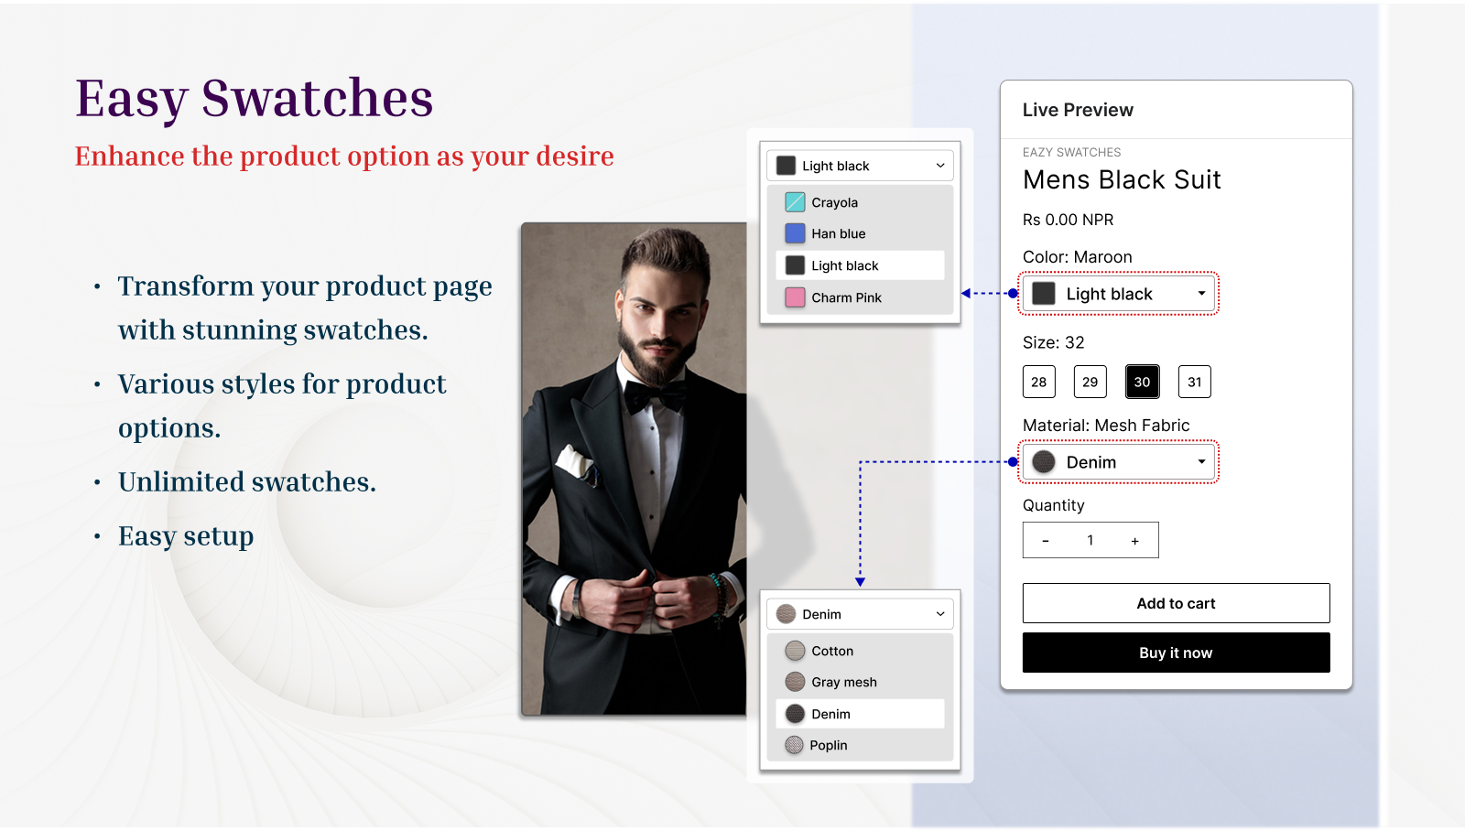The width and height of the screenshot is (1465, 831).
Task: Click the Easy Swatches heading
Action: (254, 99)
